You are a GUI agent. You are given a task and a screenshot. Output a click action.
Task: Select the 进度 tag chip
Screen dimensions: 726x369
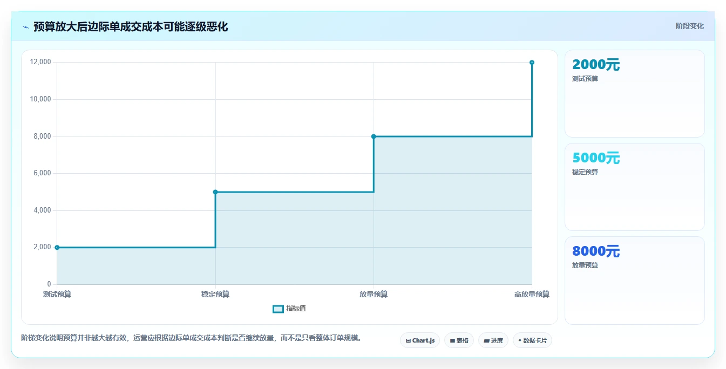coord(493,340)
